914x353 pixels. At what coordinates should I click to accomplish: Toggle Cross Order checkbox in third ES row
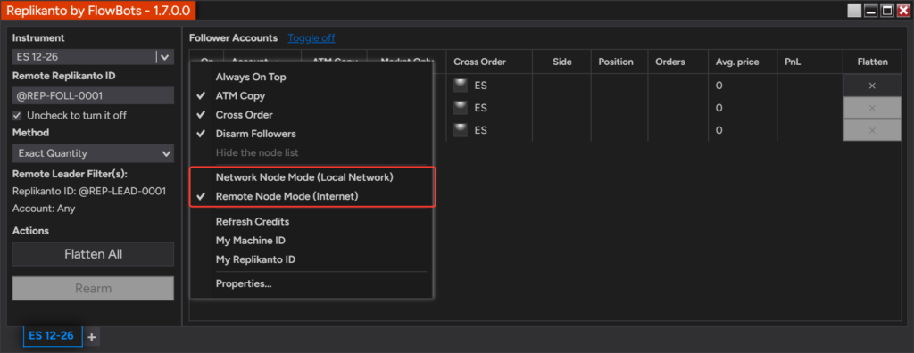[x=461, y=130]
